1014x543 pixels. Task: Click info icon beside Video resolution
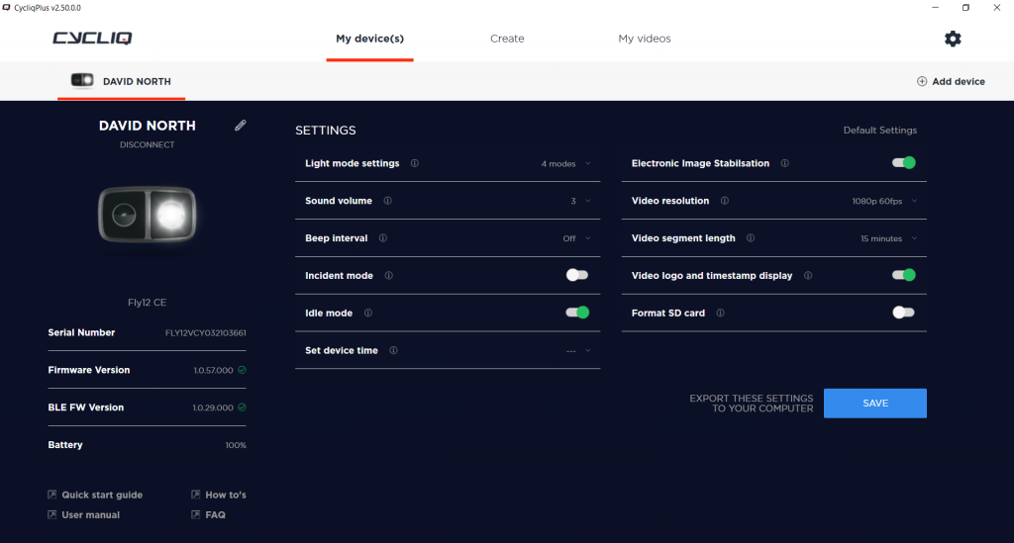click(x=724, y=201)
